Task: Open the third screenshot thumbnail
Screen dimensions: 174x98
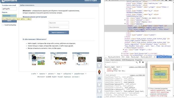Action: click(x=80, y=59)
